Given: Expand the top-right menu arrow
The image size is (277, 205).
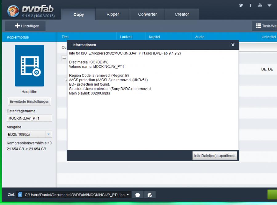Looking at the screenshot, I should 269,5.
